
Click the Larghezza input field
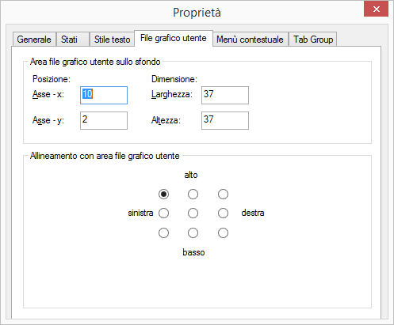pos(225,95)
